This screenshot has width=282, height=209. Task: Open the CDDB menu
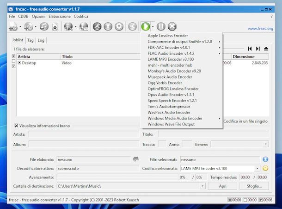pyautogui.click(x=23, y=16)
